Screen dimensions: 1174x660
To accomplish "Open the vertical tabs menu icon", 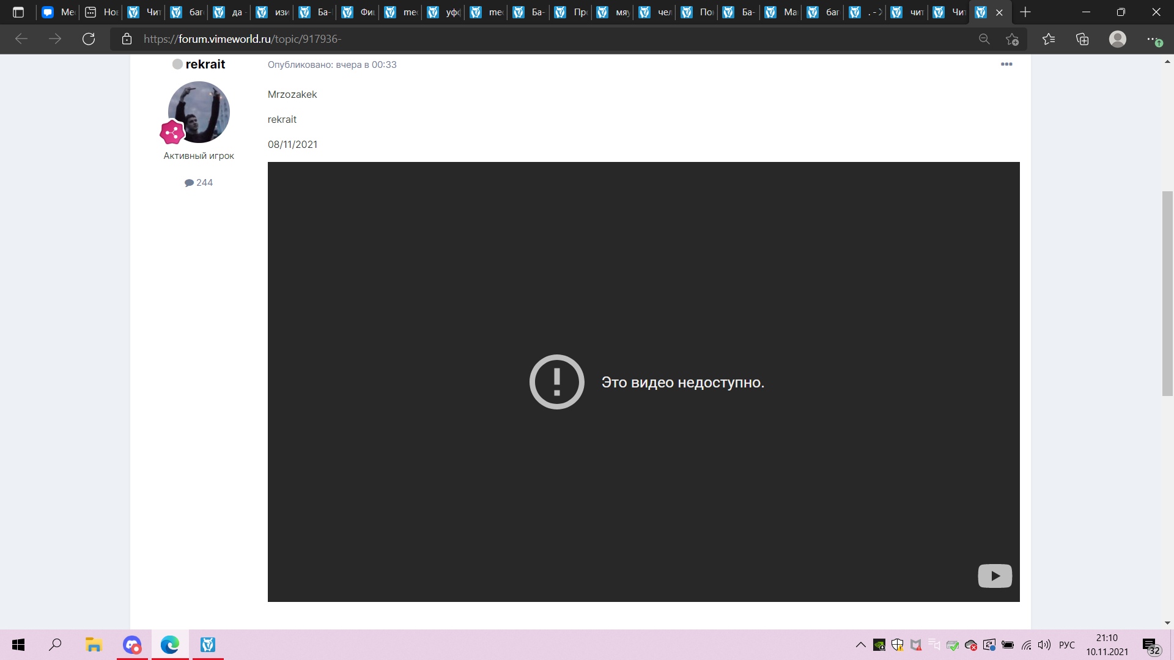I will (x=18, y=12).
